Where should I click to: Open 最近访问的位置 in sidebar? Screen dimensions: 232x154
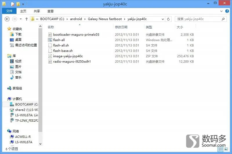coord(26,45)
